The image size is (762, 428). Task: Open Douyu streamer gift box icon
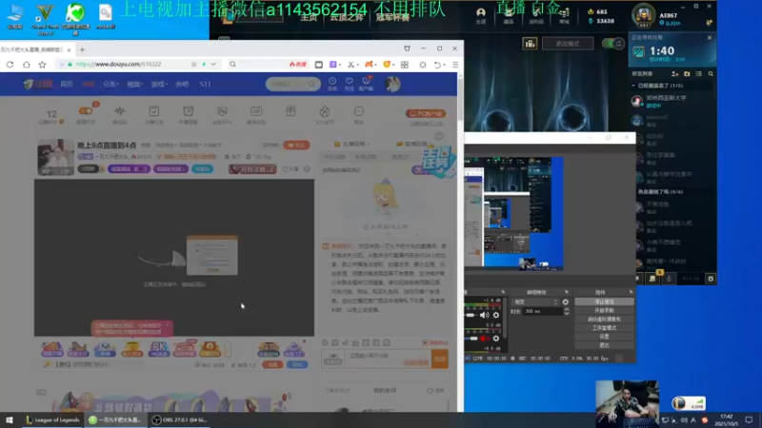(x=291, y=111)
